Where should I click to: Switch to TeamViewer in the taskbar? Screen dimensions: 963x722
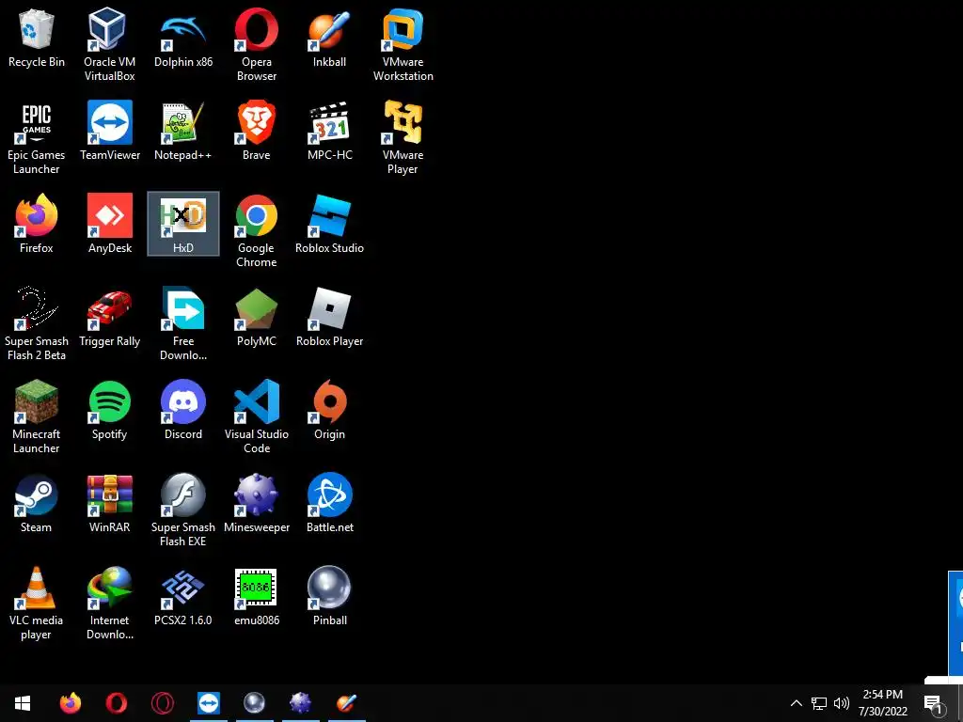(209, 703)
